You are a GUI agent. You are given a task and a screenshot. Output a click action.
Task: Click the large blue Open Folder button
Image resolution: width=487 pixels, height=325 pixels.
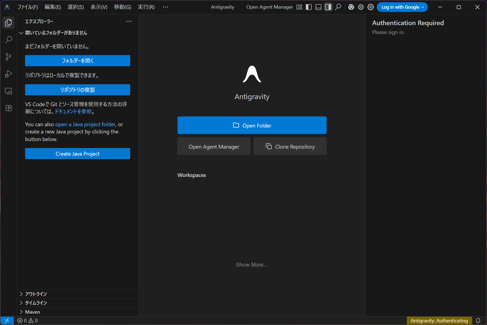click(252, 125)
